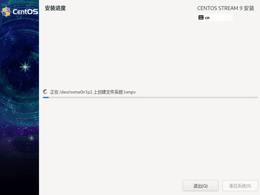The height and width of the screenshot is (195, 260).
Task: Click the keyboard icon beside cn
Action: (x=201, y=18)
